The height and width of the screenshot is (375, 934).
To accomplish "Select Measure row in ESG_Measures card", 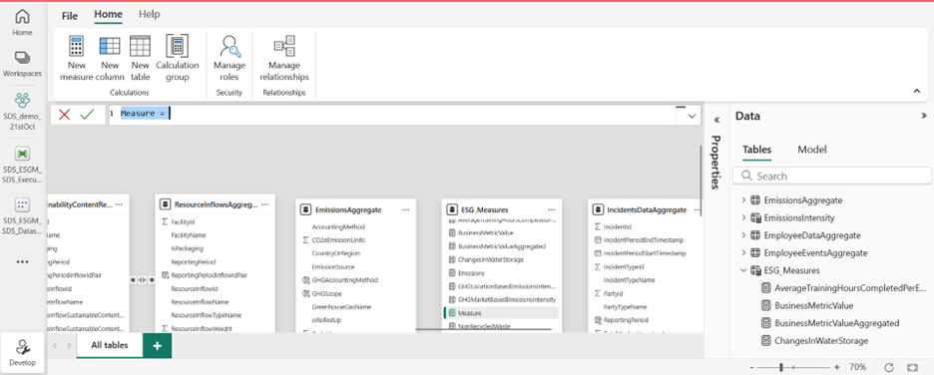I will point(502,313).
